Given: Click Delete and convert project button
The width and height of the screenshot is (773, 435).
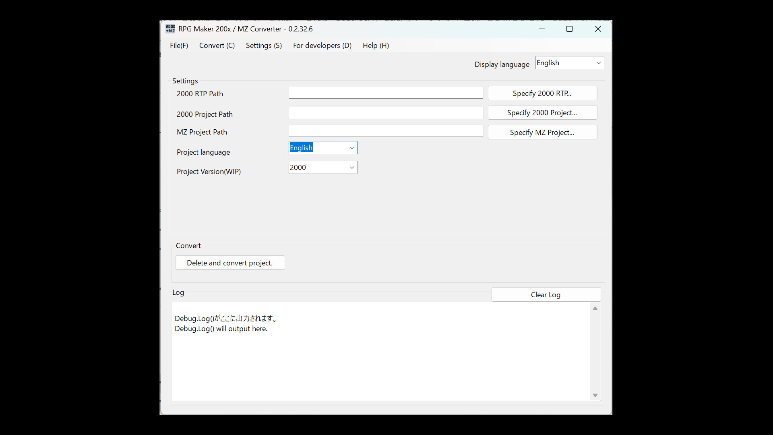Looking at the screenshot, I should [230, 263].
